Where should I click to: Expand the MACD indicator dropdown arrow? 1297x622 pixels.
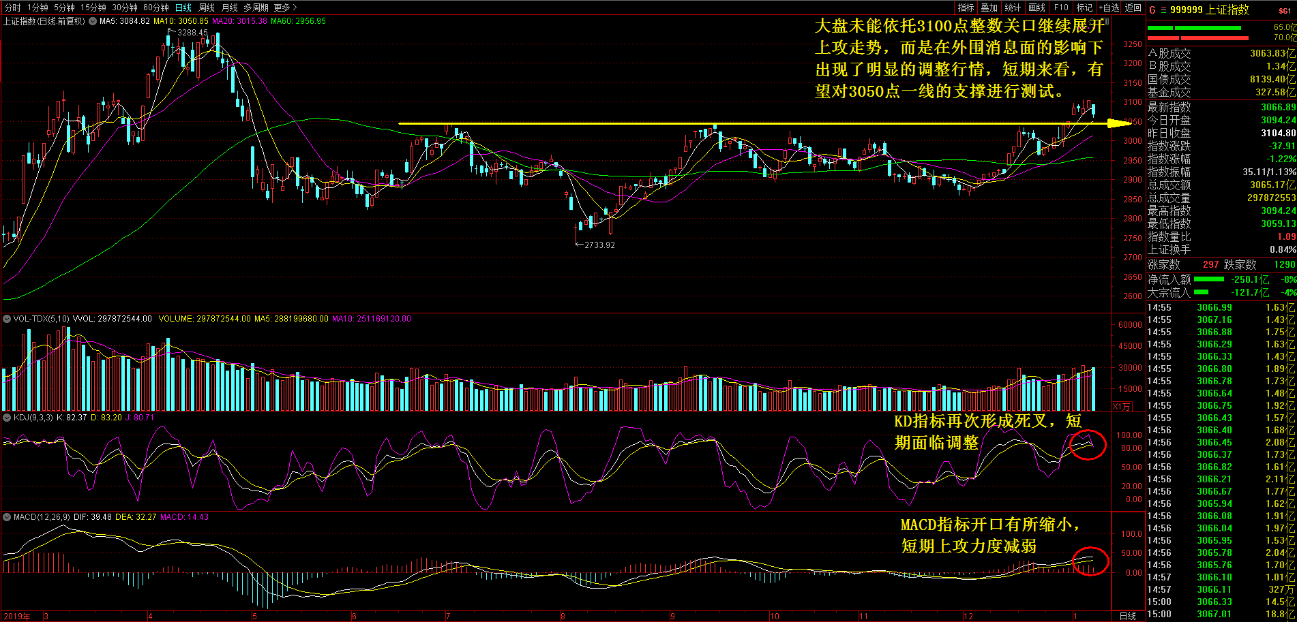pos(7,517)
